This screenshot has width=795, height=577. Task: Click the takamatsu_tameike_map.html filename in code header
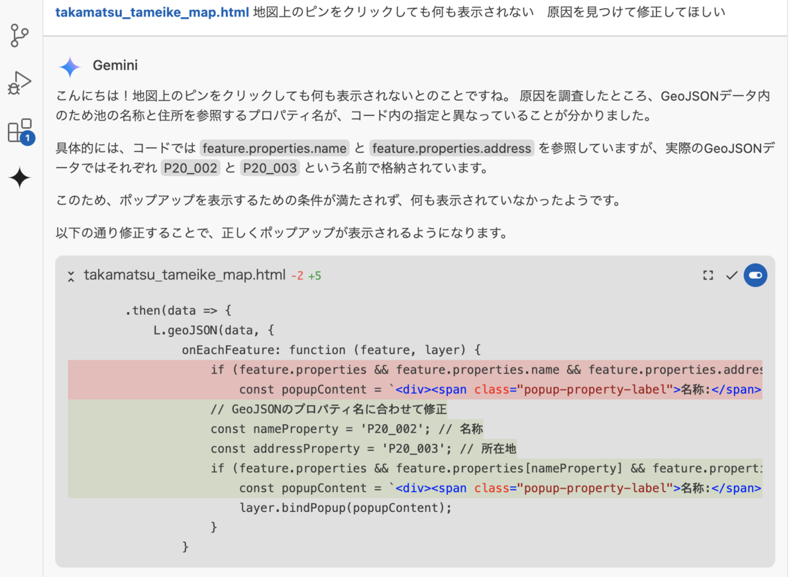[185, 275]
